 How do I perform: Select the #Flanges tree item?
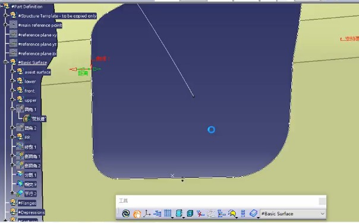[x=27, y=203]
